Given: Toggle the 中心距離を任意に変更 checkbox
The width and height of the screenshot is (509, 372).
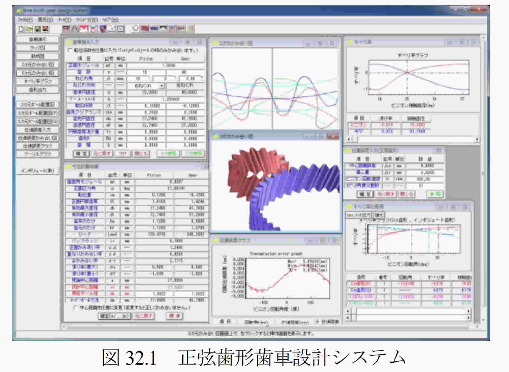Looking at the screenshot, I should [76, 308].
